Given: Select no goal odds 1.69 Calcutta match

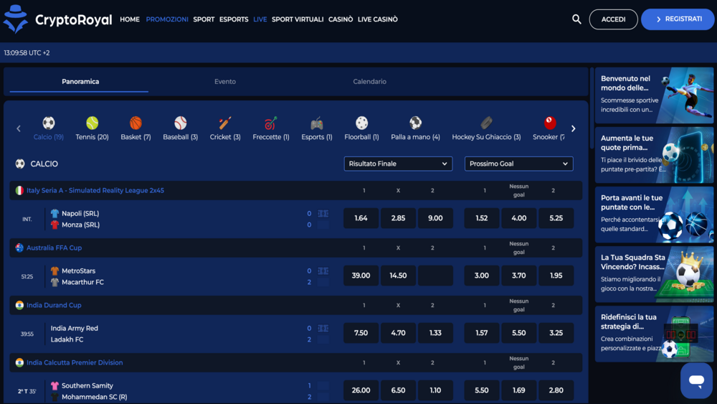Looking at the screenshot, I should tap(518, 390).
